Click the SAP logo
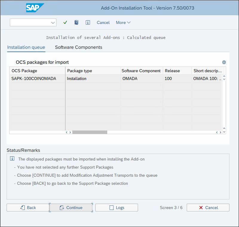Image resolution: width=239 pixels, height=227 pixels. (35, 8)
